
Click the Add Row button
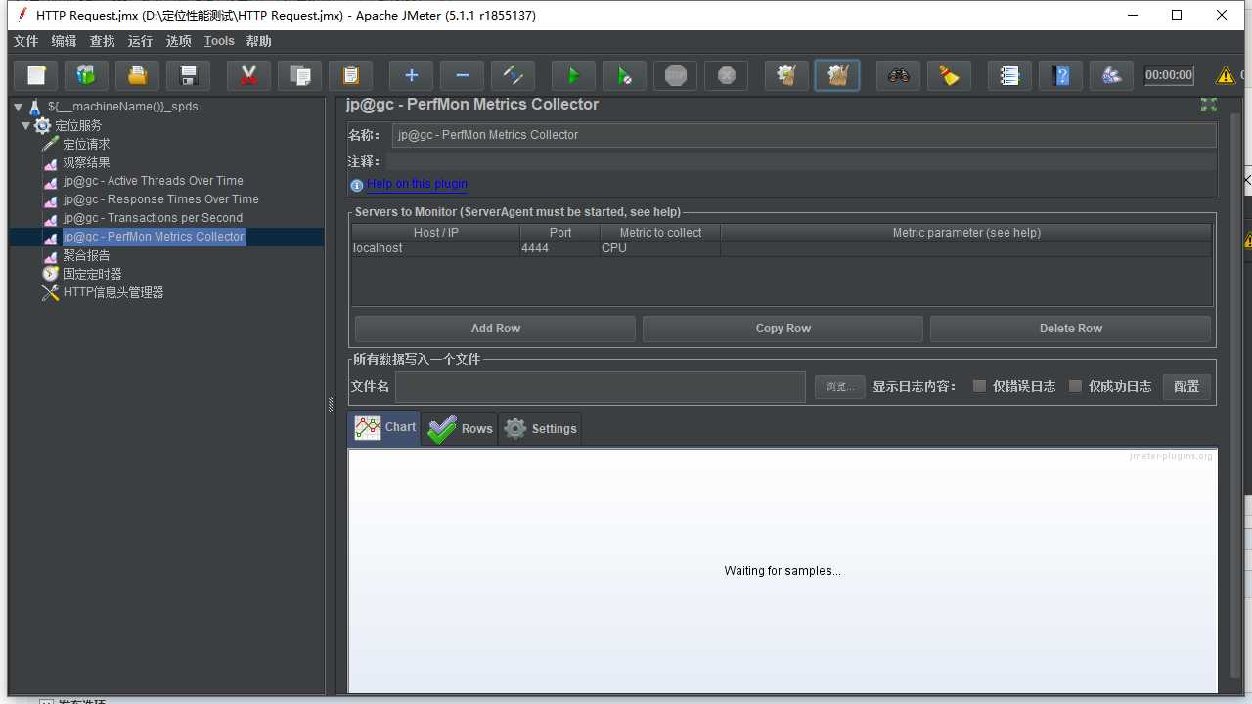tap(495, 329)
